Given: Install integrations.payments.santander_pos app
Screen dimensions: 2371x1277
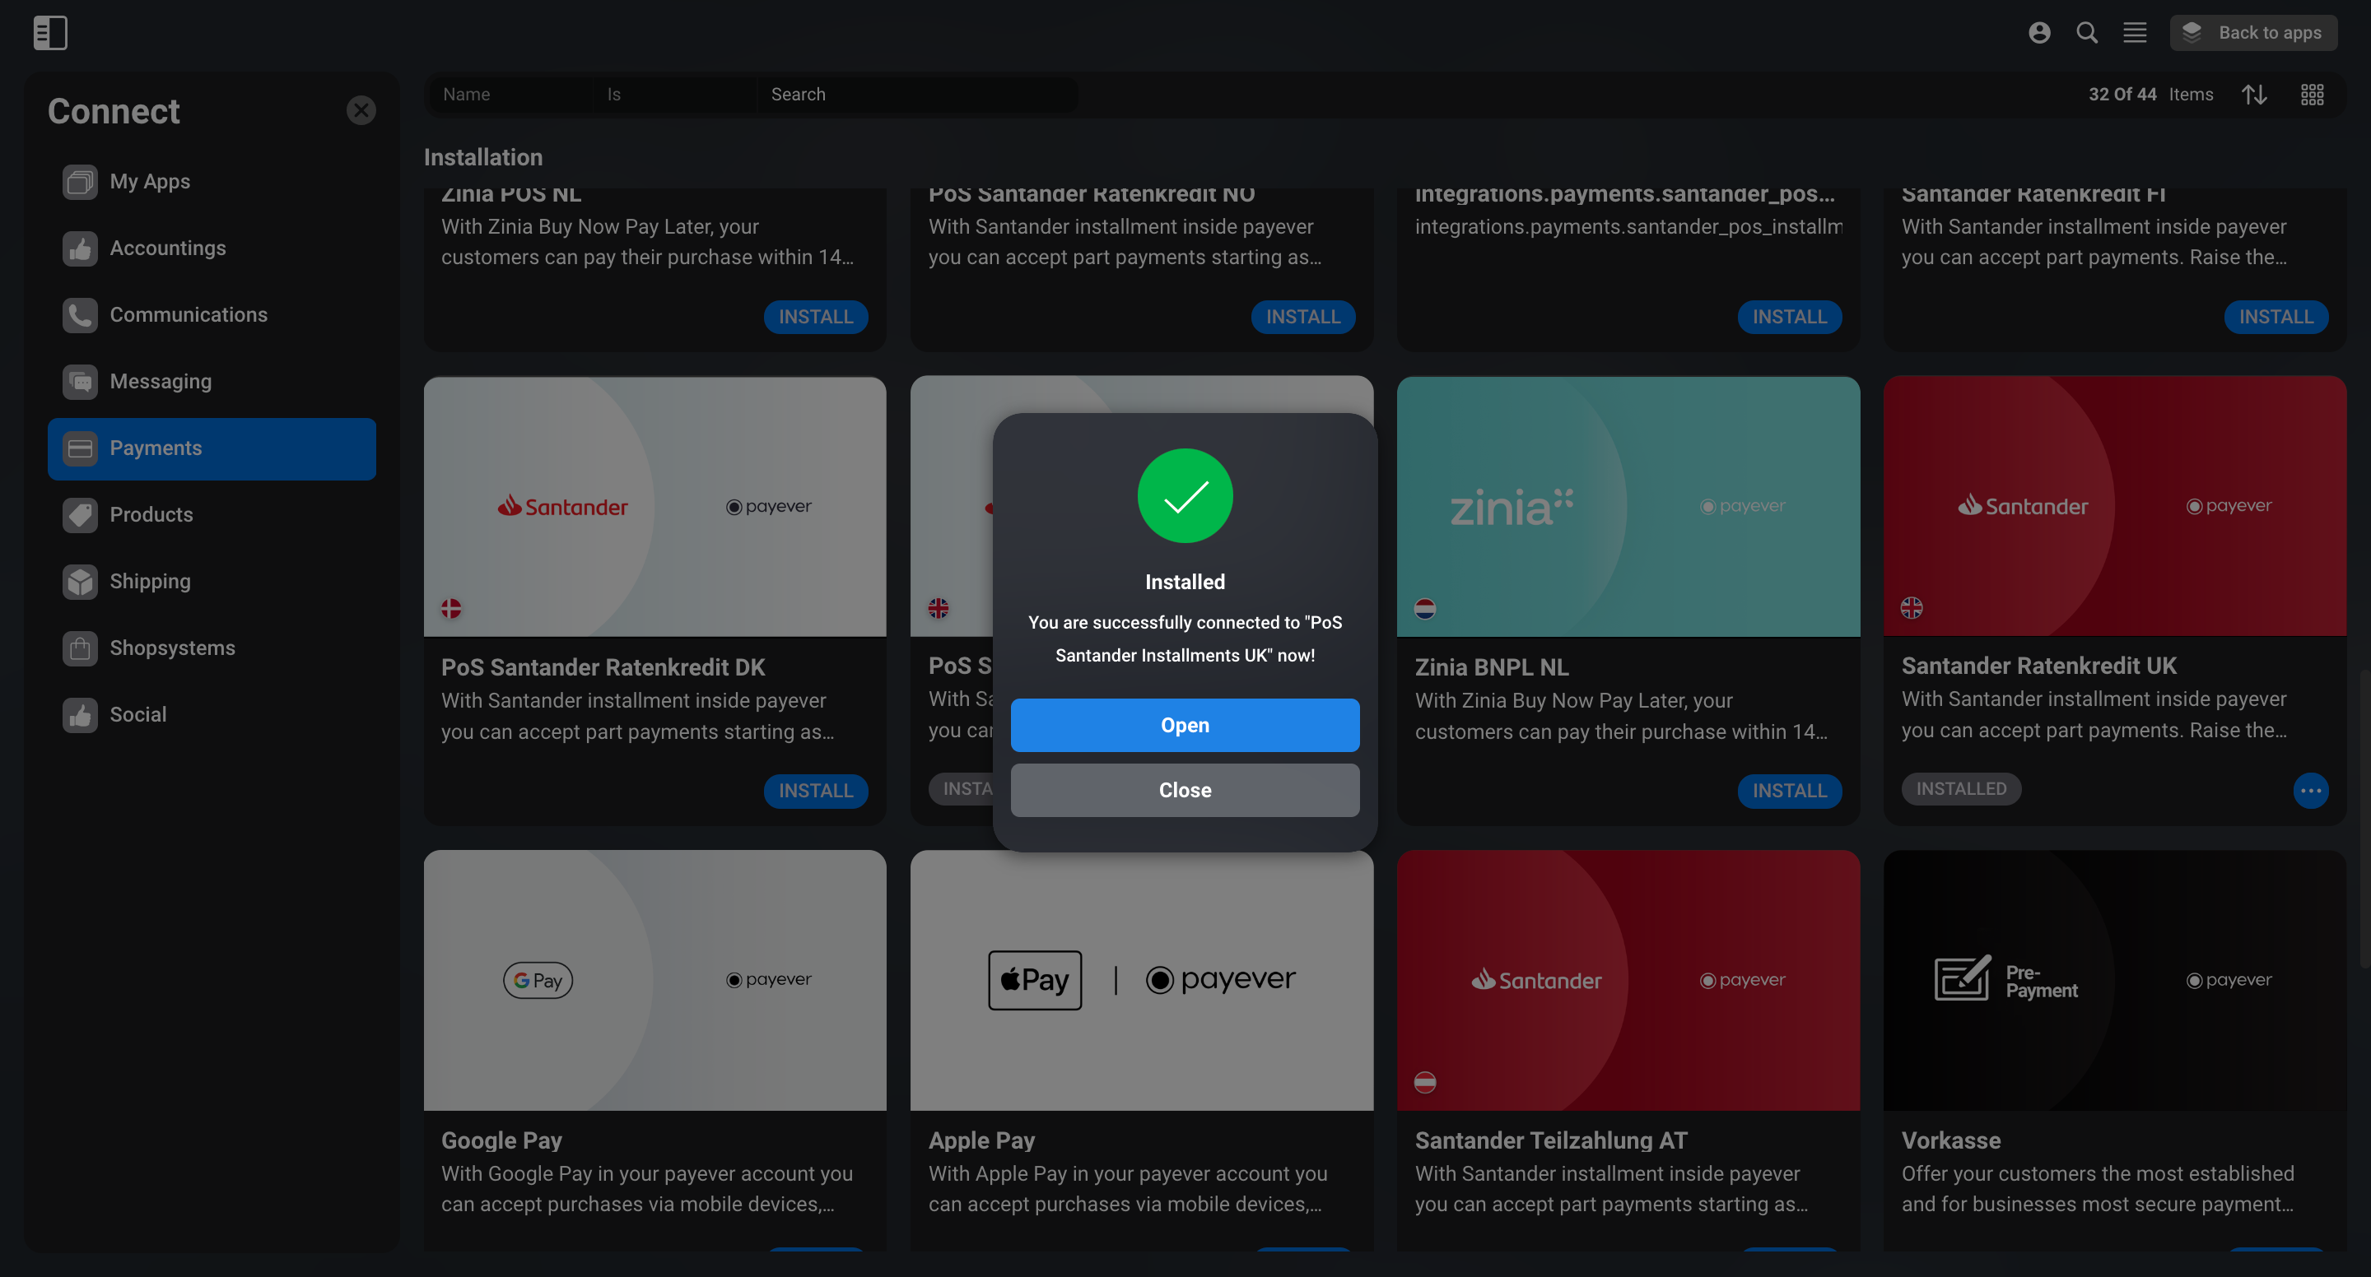Looking at the screenshot, I should tap(1789, 318).
